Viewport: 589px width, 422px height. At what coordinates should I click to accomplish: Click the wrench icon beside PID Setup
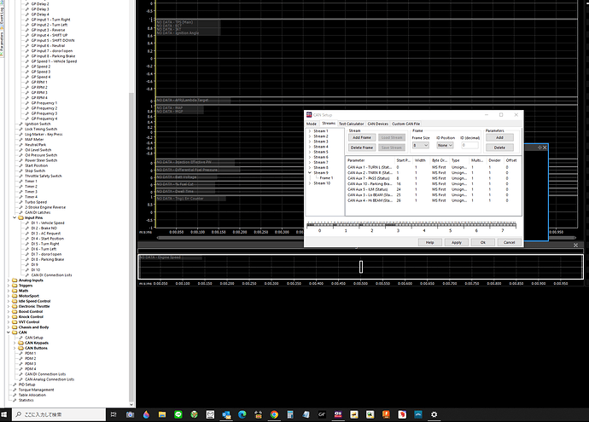pyautogui.click(x=14, y=384)
